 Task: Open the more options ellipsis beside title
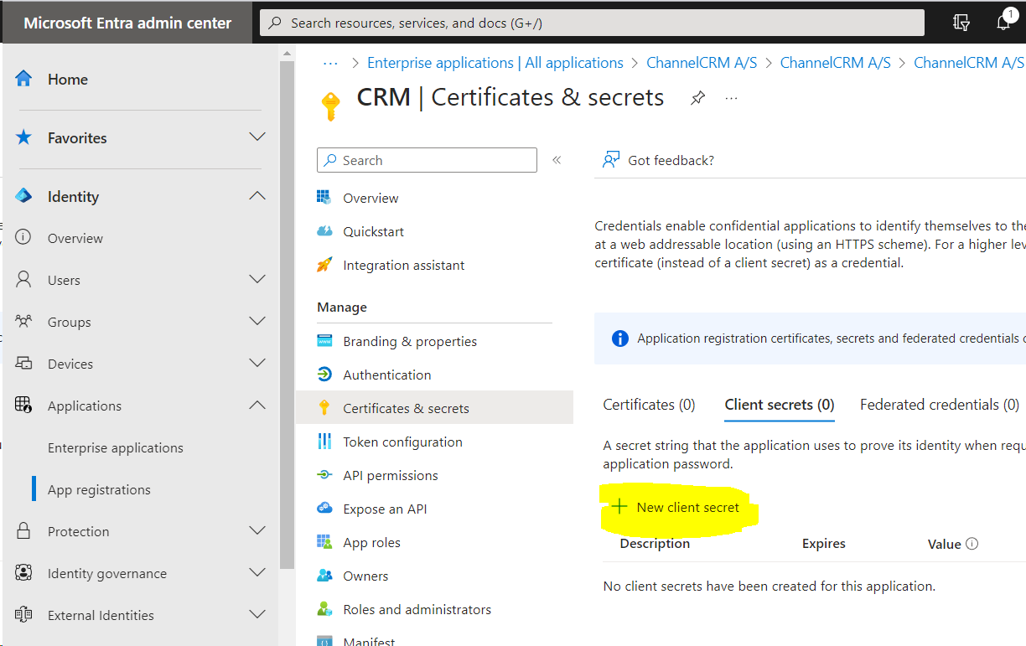pos(731,99)
